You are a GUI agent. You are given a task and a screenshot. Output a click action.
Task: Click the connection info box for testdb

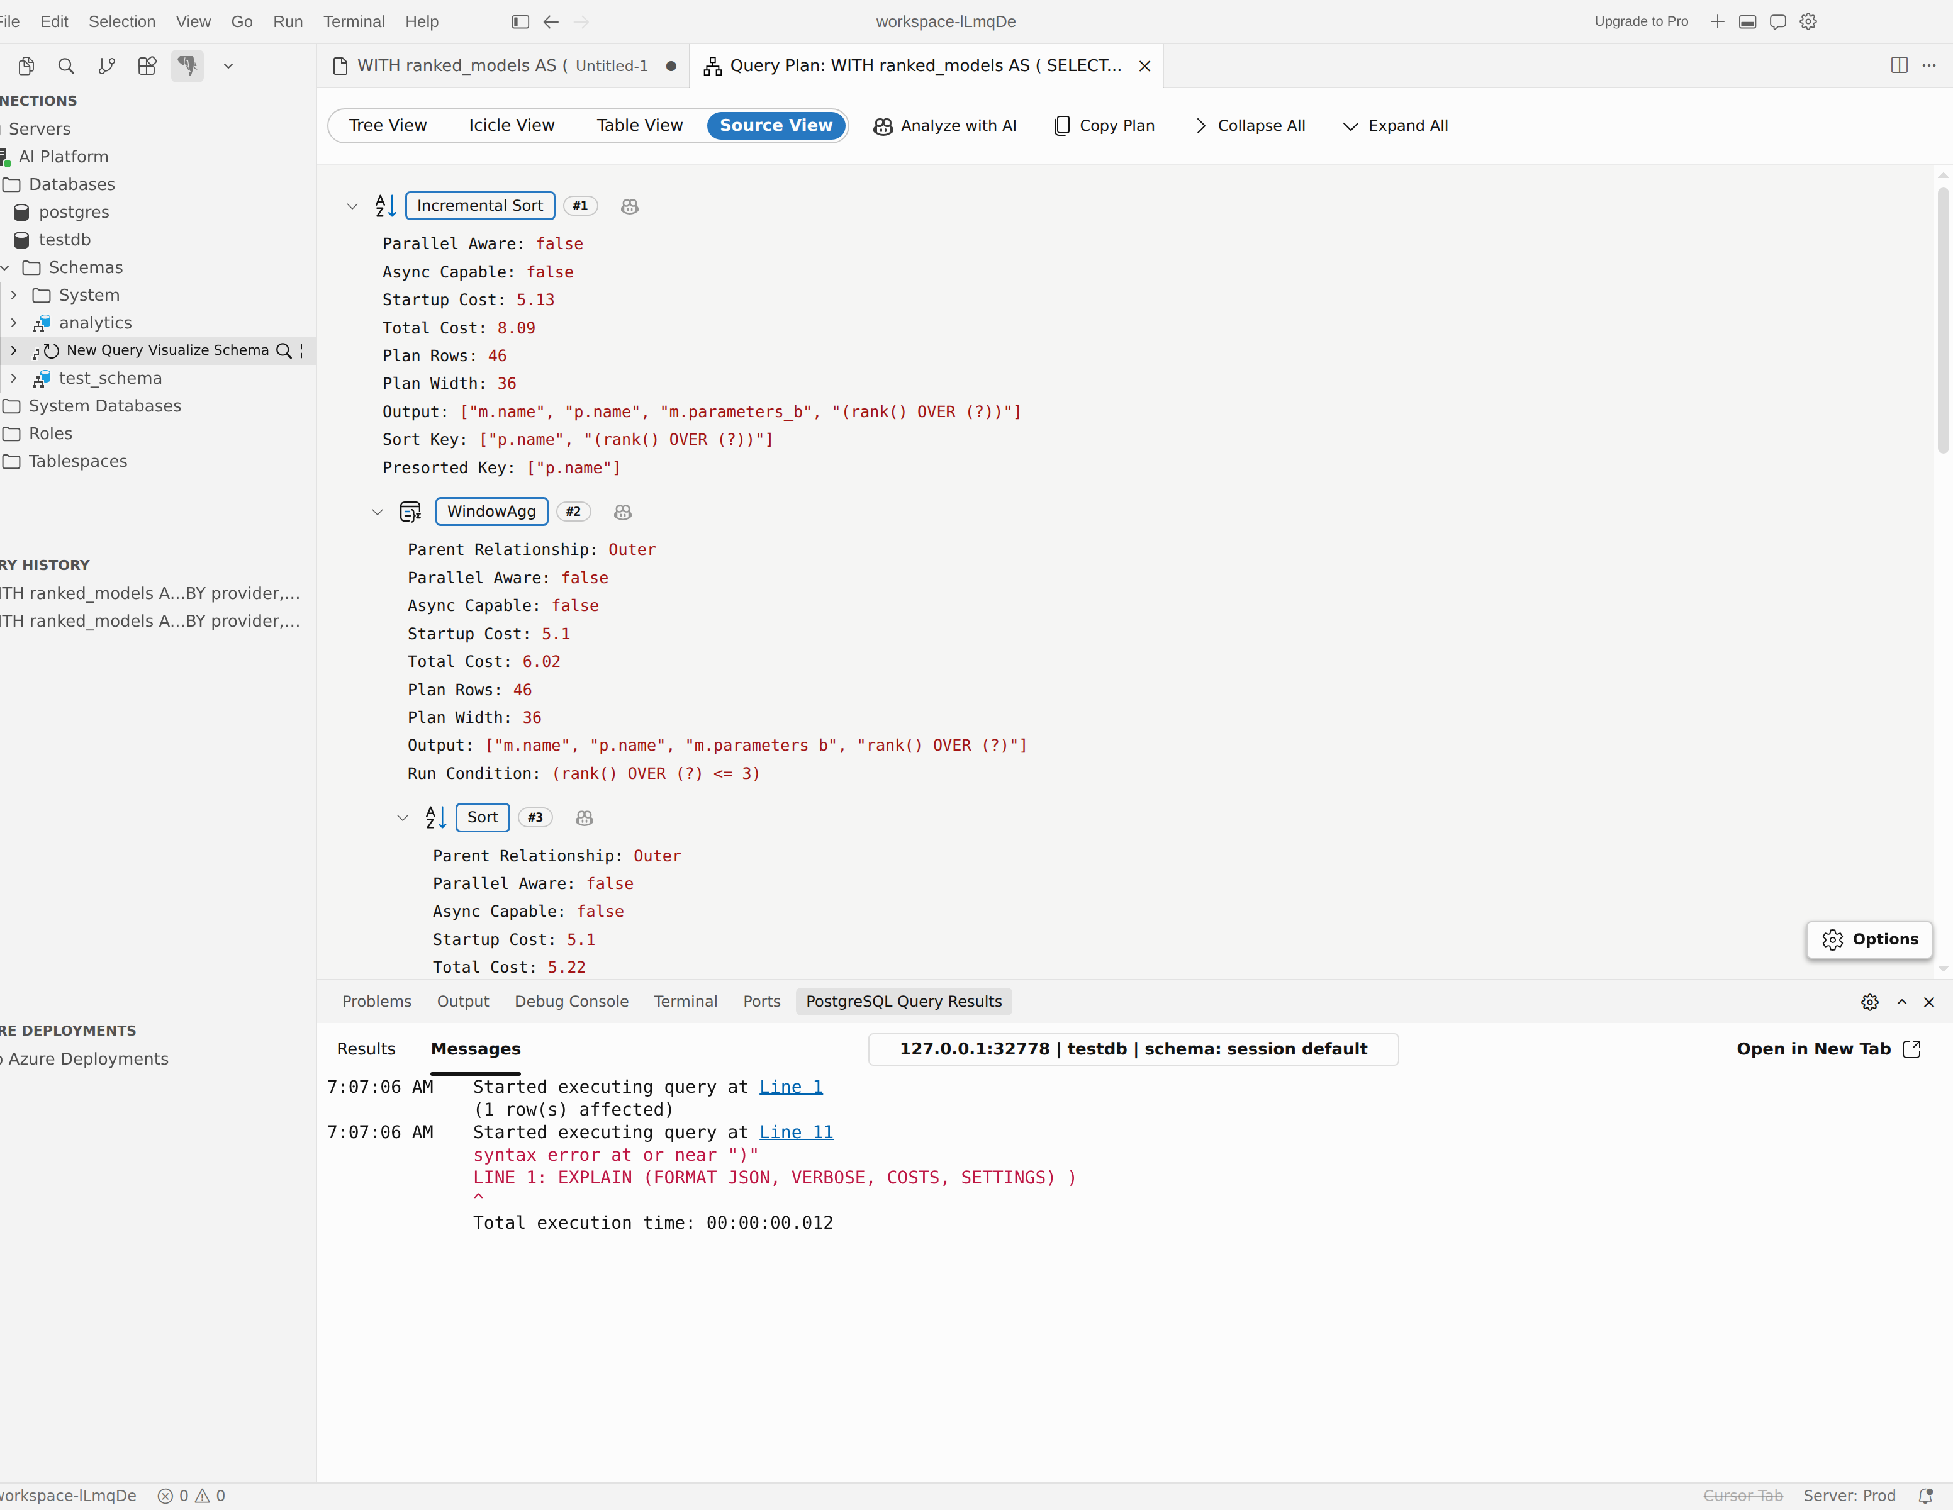pyautogui.click(x=1133, y=1049)
